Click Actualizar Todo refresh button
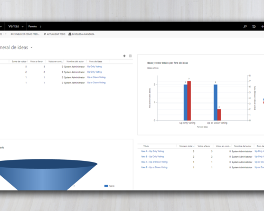264x211 pixels. click(54, 34)
